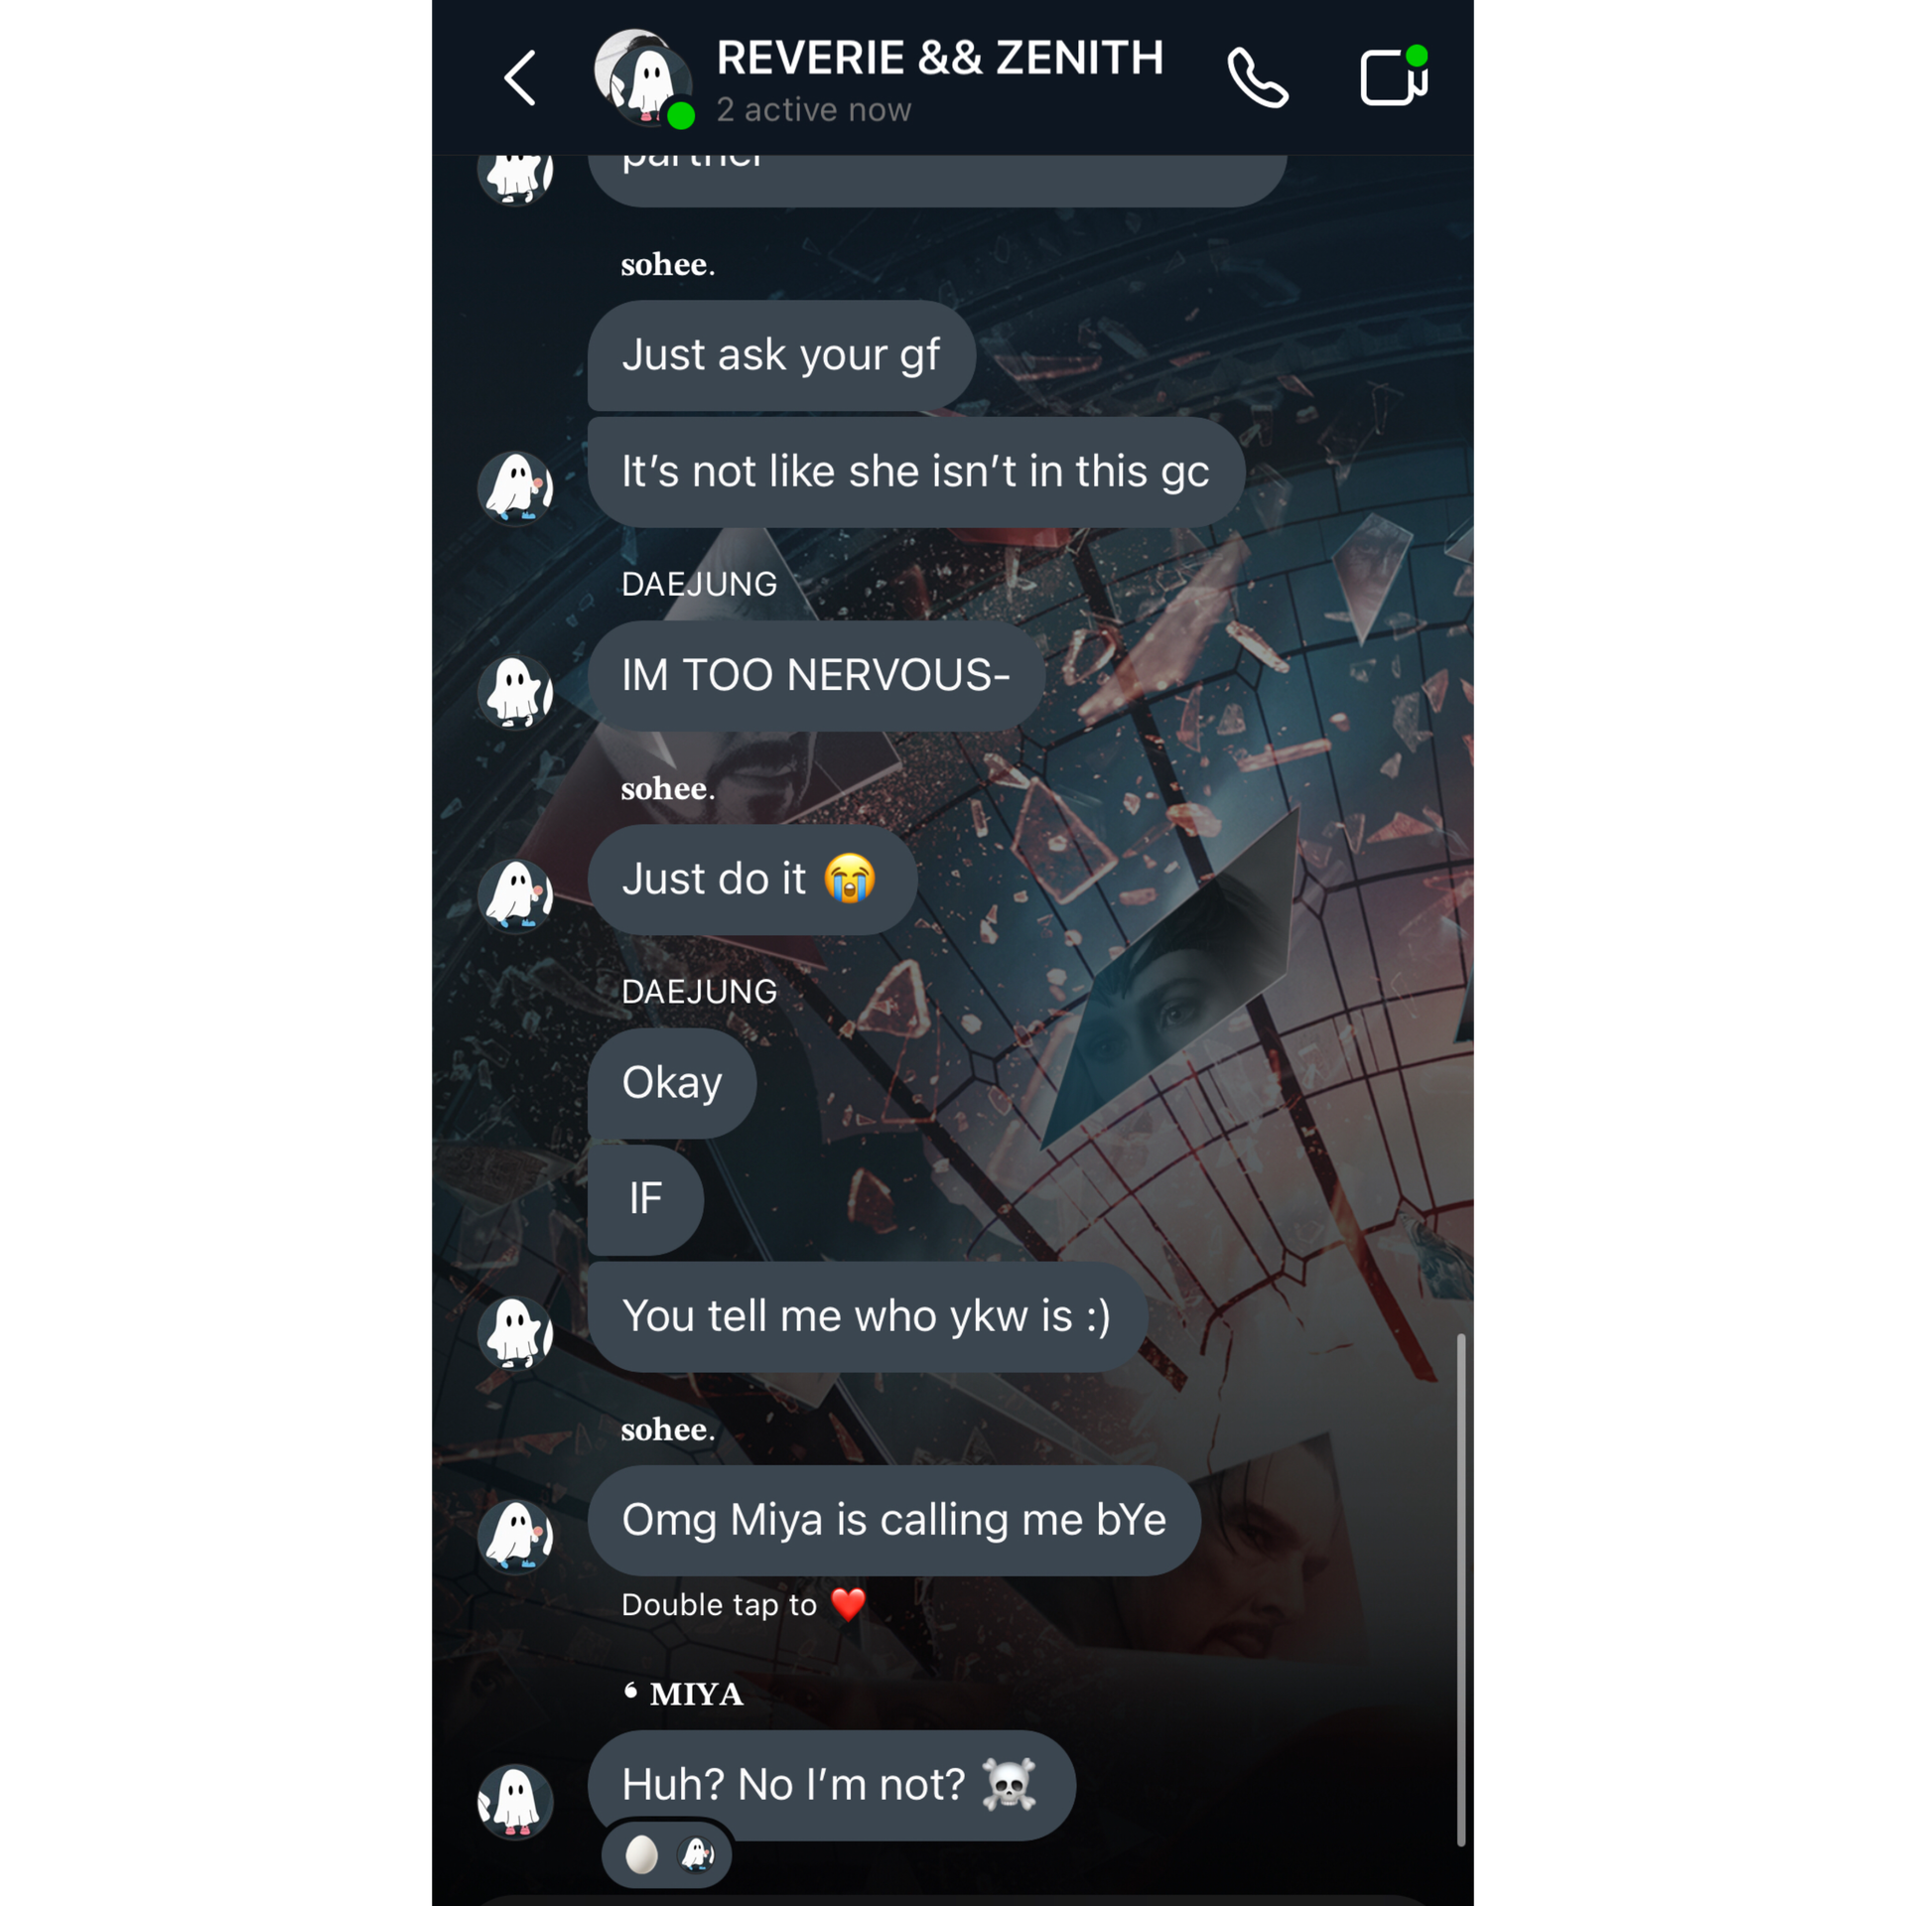The height and width of the screenshot is (1906, 1906).
Task: Open the group chat avatar in the header
Action: coord(643,77)
